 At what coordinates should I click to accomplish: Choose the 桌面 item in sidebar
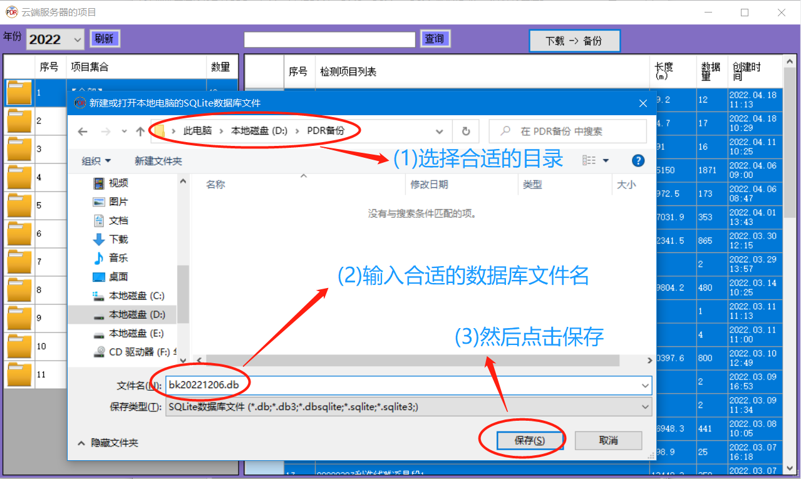[x=118, y=277]
